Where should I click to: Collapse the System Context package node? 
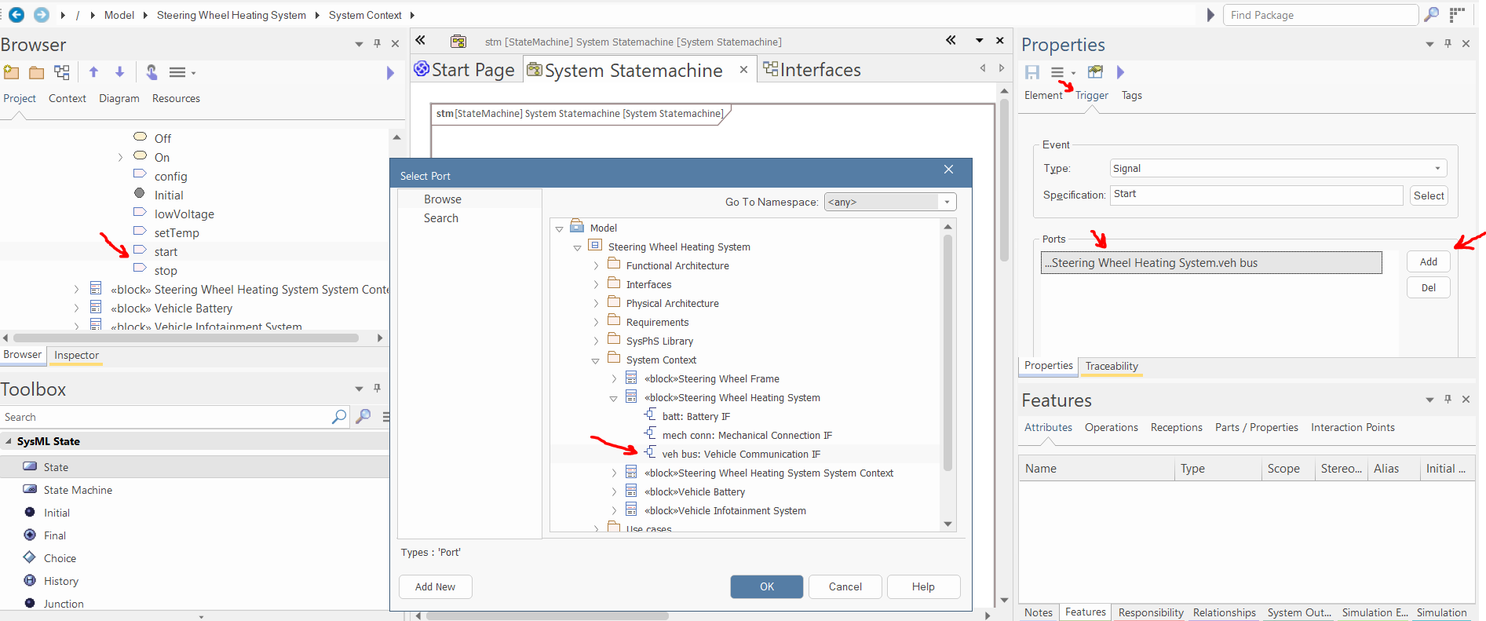[x=596, y=360]
